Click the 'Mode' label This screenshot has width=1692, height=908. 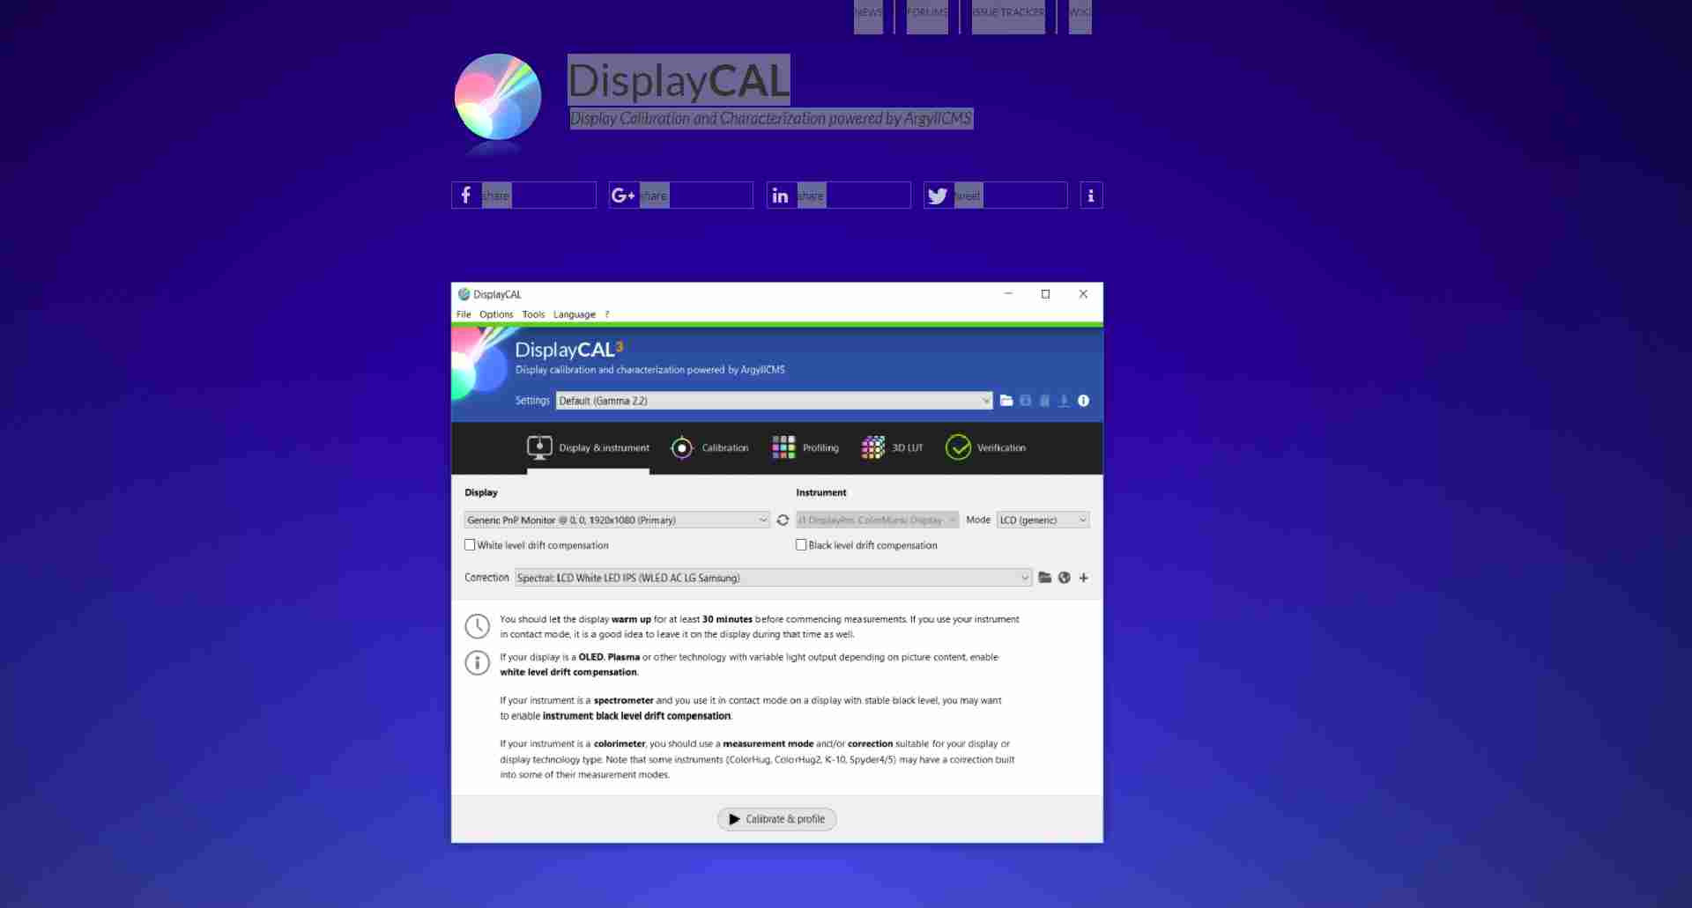point(978,520)
